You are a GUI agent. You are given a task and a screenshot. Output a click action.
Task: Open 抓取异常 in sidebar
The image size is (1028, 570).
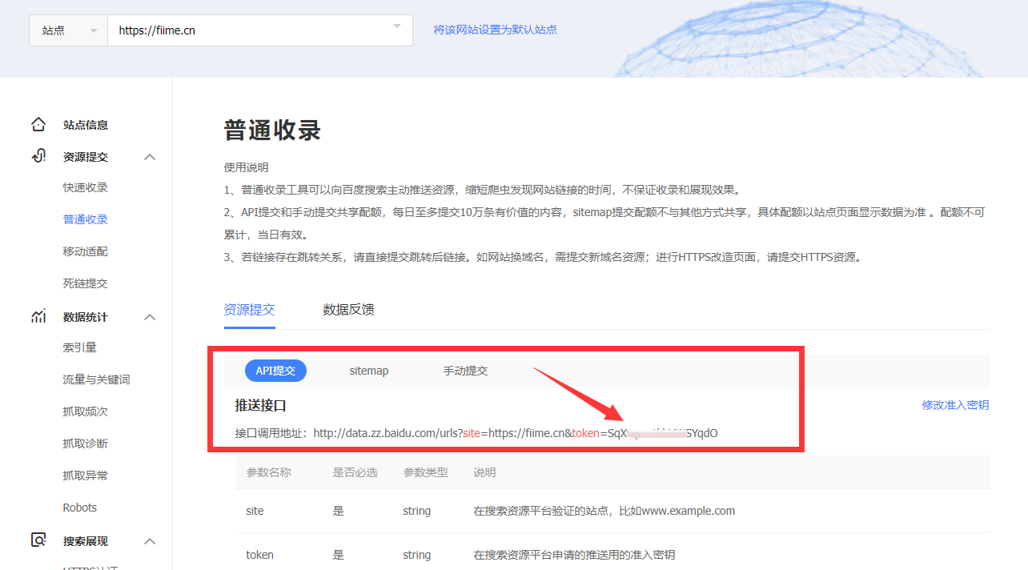(86, 476)
